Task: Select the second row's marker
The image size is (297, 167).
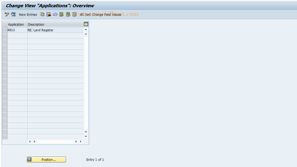Action: coord(5,36)
